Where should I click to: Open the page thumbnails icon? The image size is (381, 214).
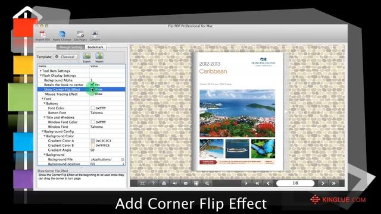tap(196, 184)
